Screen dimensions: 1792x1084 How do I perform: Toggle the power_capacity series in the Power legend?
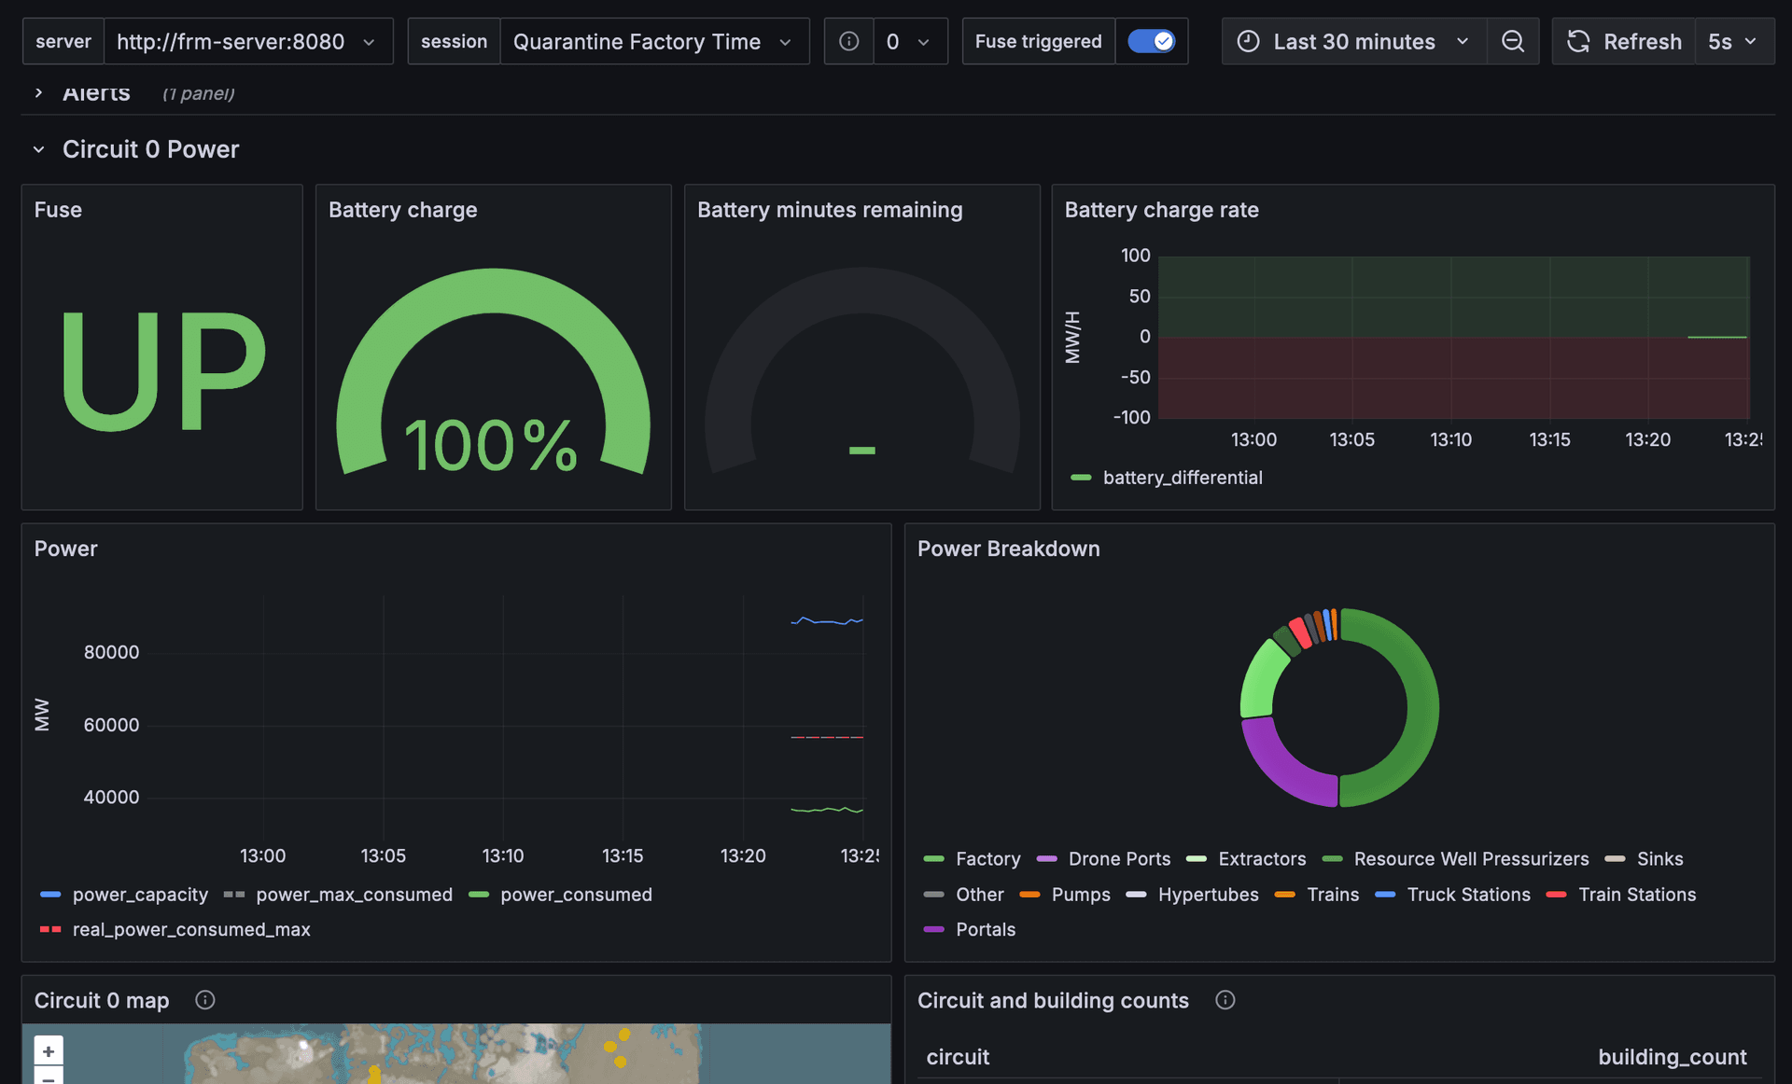[x=139, y=894]
